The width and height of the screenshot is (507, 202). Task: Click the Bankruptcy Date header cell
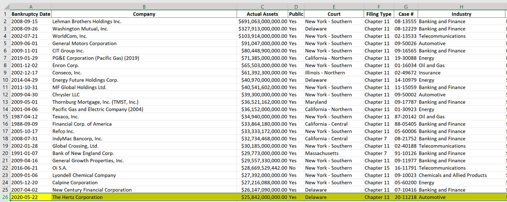coord(30,14)
